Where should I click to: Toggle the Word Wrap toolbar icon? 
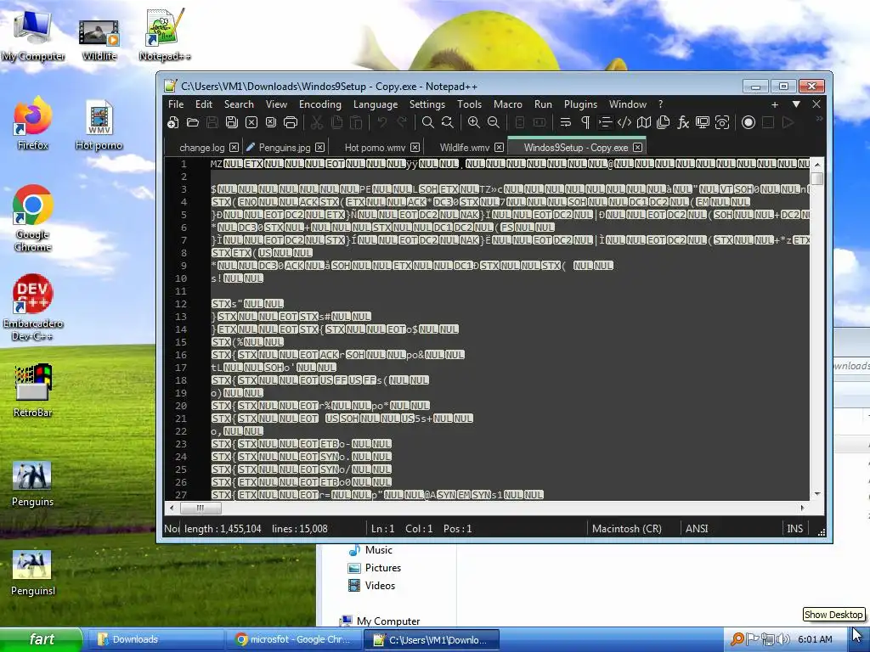[565, 122]
